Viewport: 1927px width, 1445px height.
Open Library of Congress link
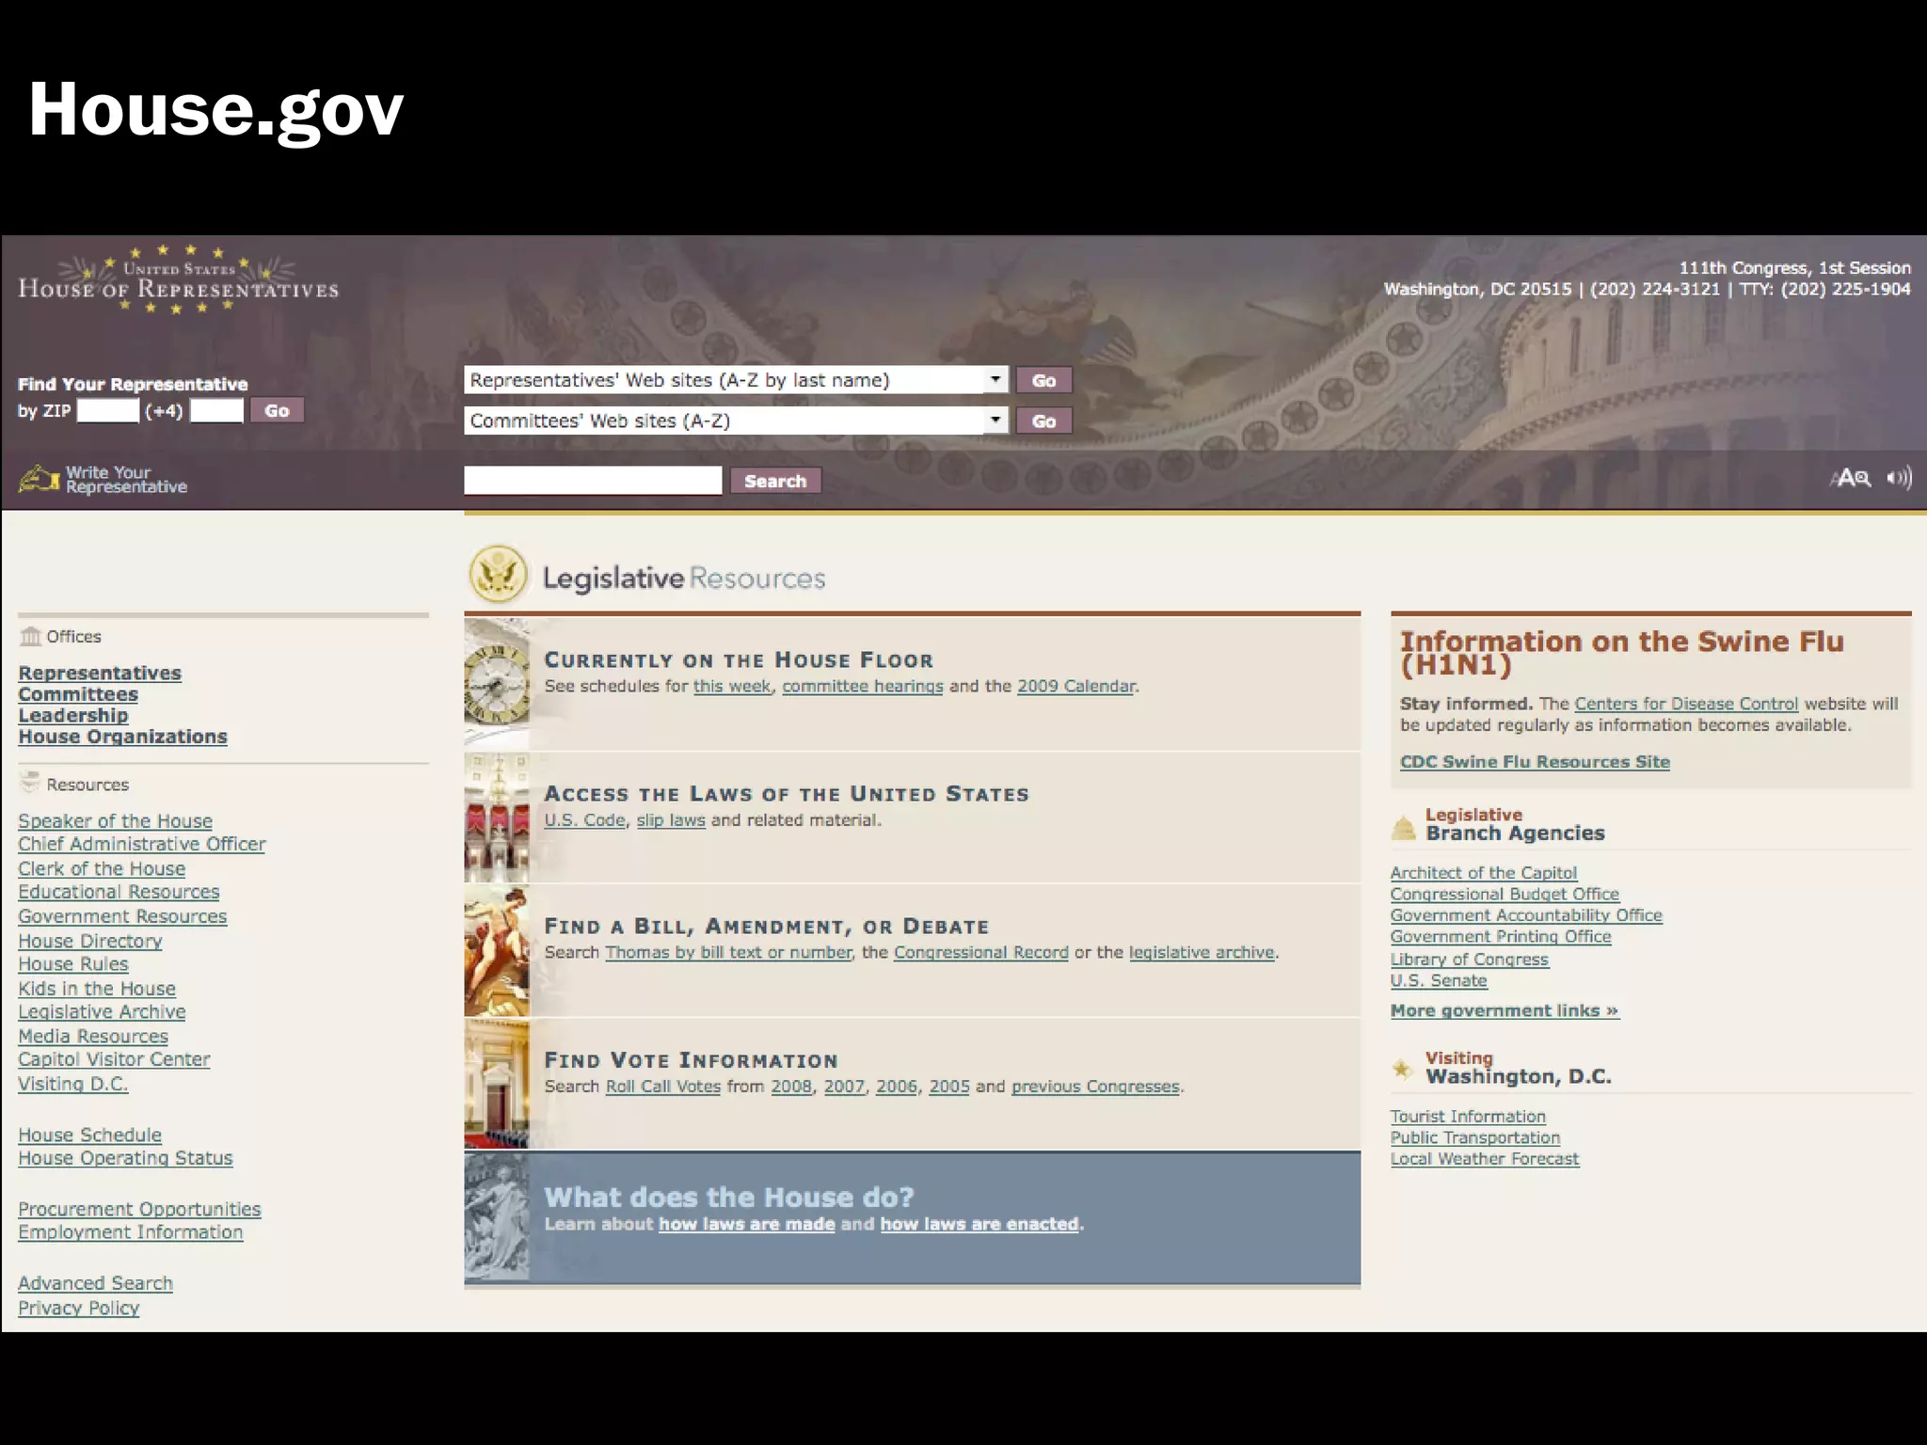(x=1470, y=959)
